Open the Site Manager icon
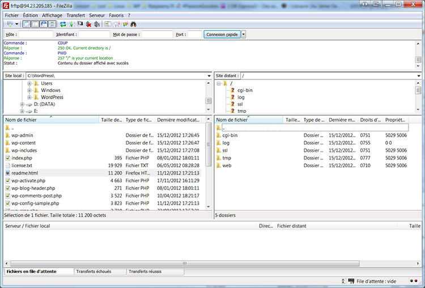Screen dimensions: 425x288 [x=8, y=24]
